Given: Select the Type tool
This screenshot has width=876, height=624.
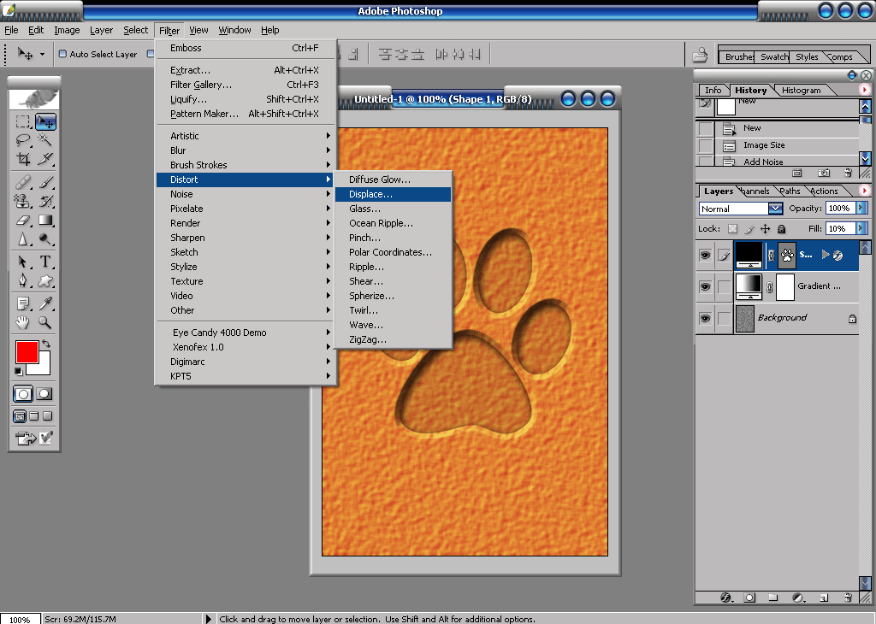Looking at the screenshot, I should click(44, 262).
